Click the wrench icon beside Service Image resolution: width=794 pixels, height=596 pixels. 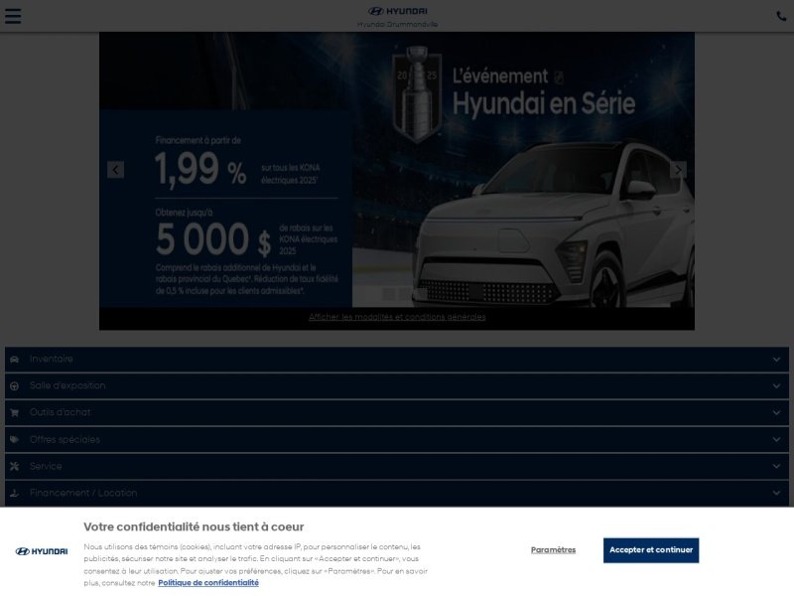click(x=14, y=466)
